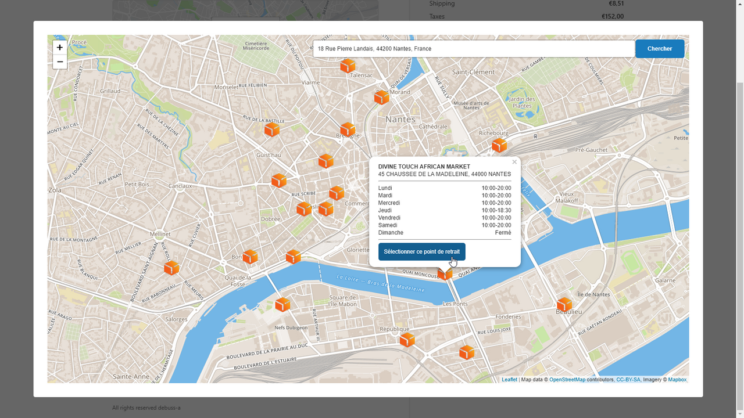Click the parcel marker on Rue de la Bastille
The height and width of the screenshot is (418, 744).
272,129
